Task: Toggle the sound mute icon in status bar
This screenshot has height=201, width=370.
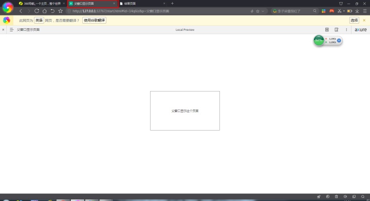Action: point(345,196)
